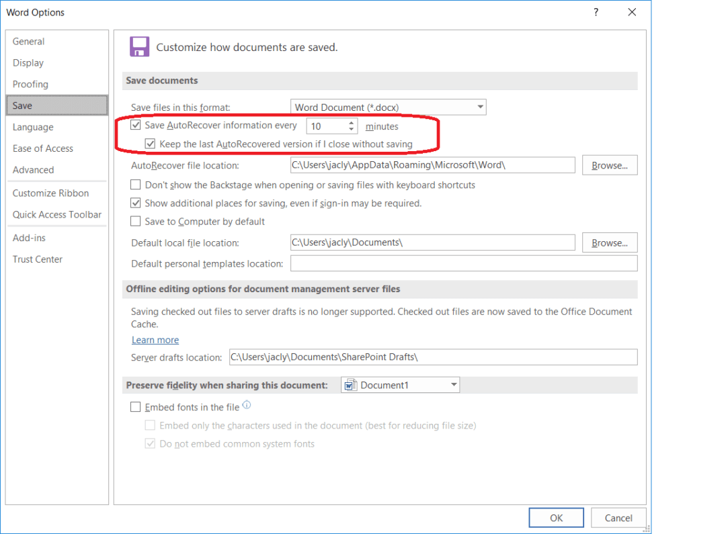Click the purple save disk icon
The image size is (726, 534).
139,46
